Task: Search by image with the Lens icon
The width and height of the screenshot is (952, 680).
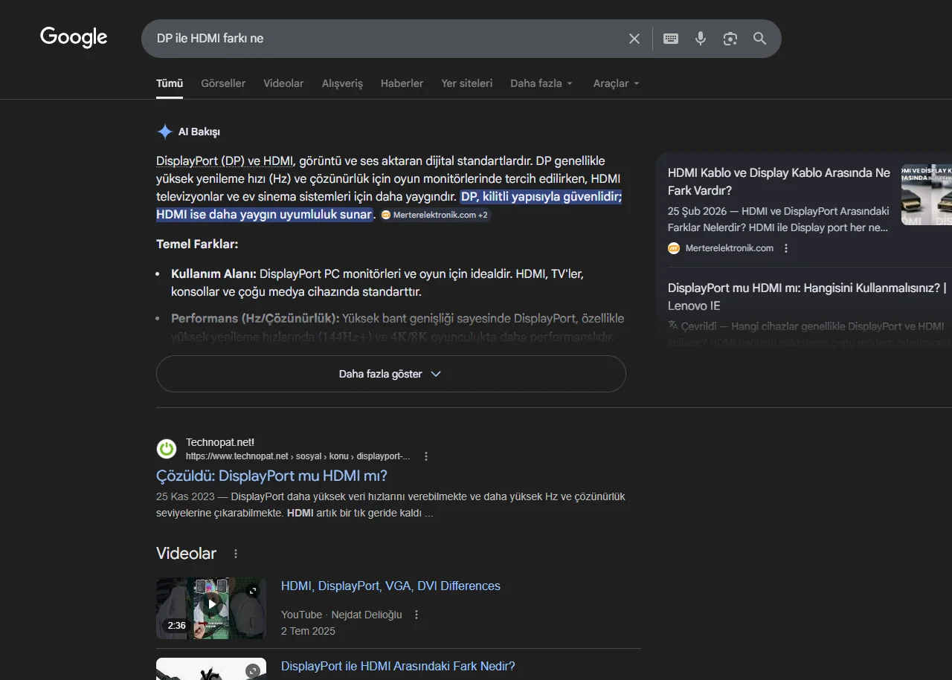Action: click(x=730, y=39)
